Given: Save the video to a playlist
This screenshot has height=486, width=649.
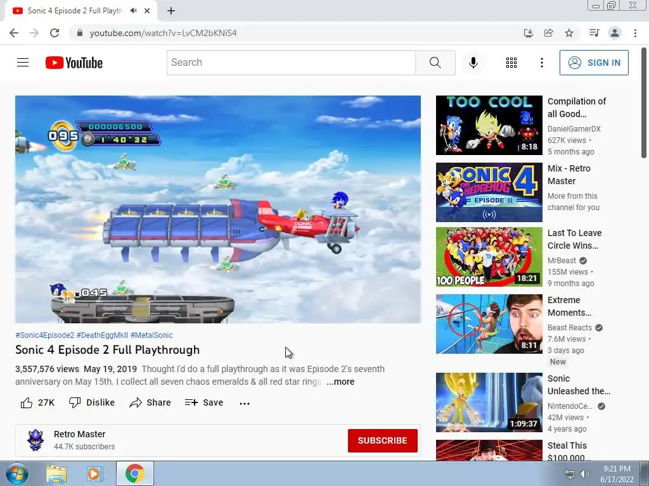Looking at the screenshot, I should 204,402.
